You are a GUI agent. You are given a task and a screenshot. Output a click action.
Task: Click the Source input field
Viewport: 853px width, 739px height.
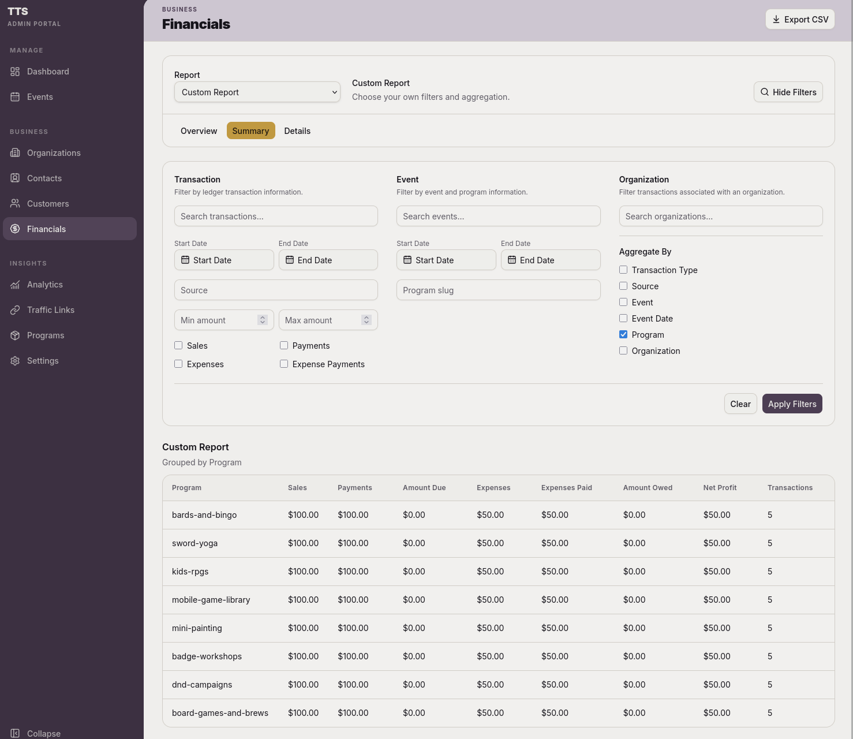tap(276, 290)
